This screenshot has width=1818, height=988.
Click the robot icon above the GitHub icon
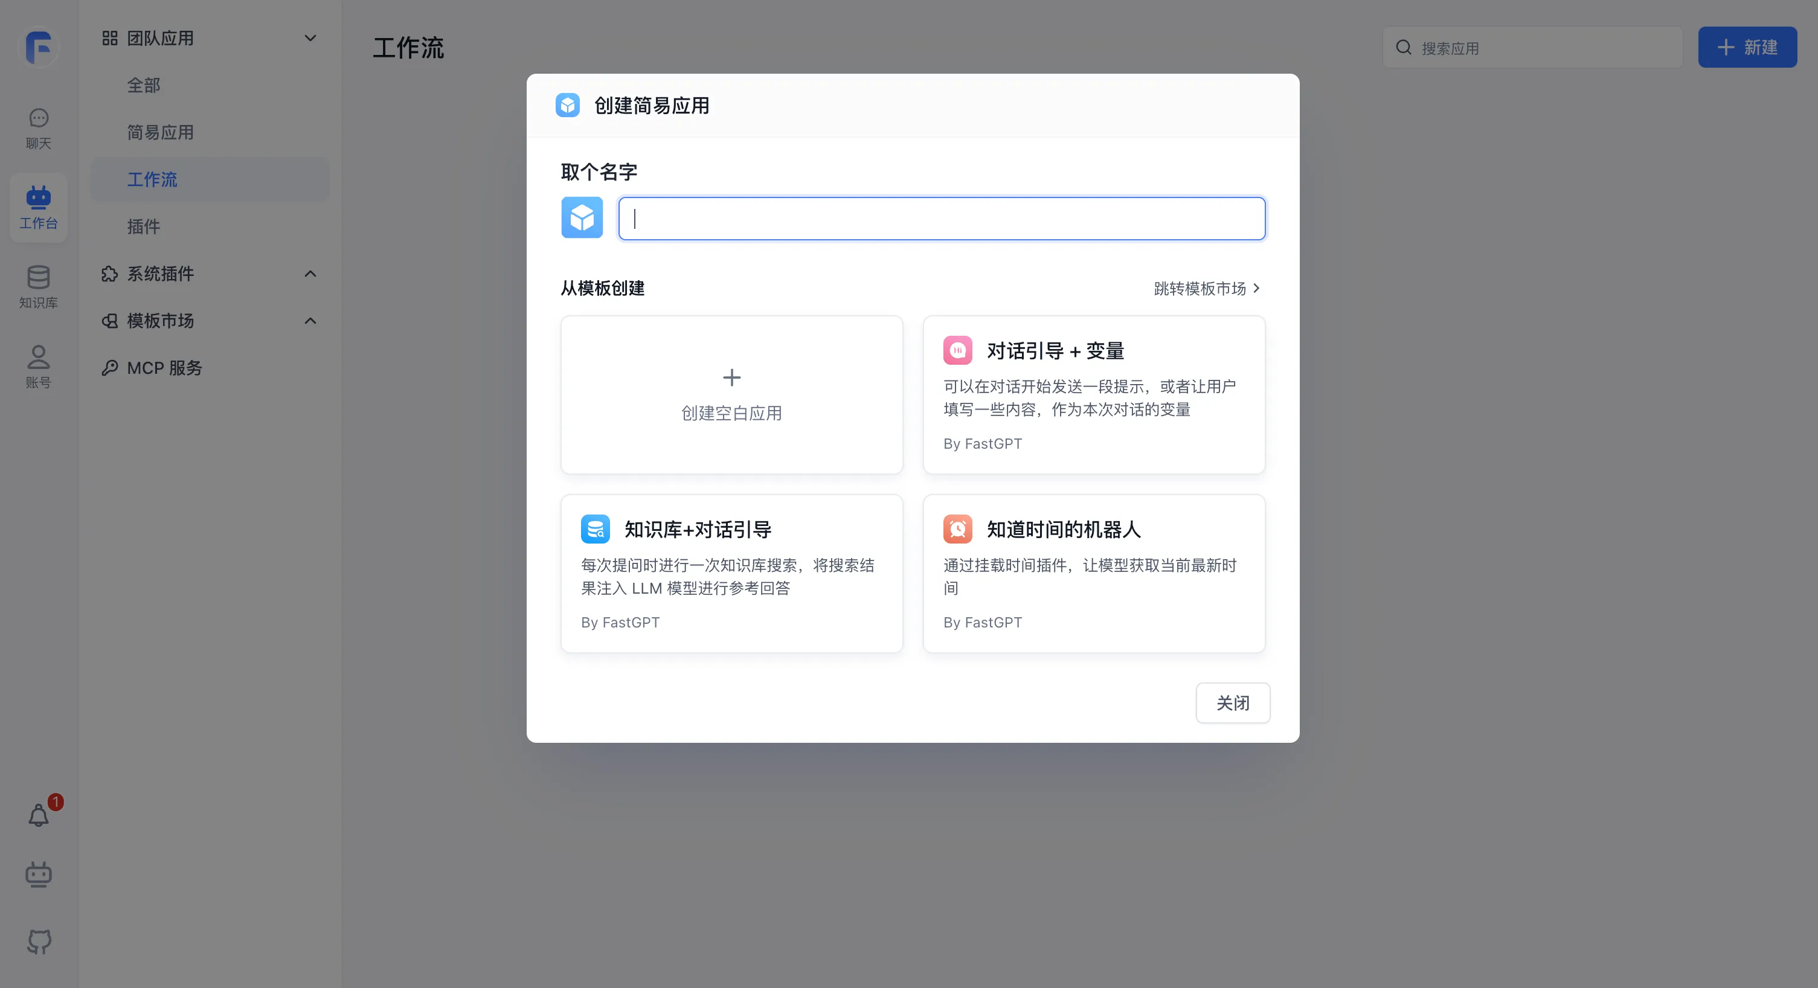tap(38, 874)
